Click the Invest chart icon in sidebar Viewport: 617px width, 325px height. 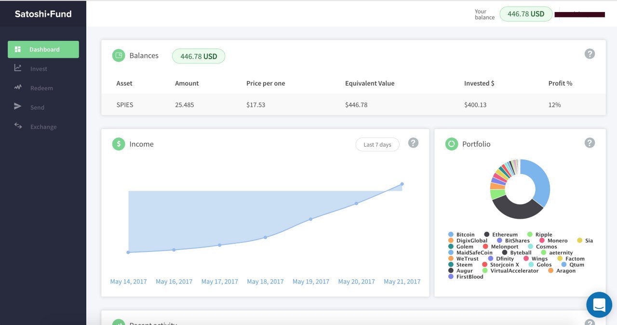click(x=18, y=68)
